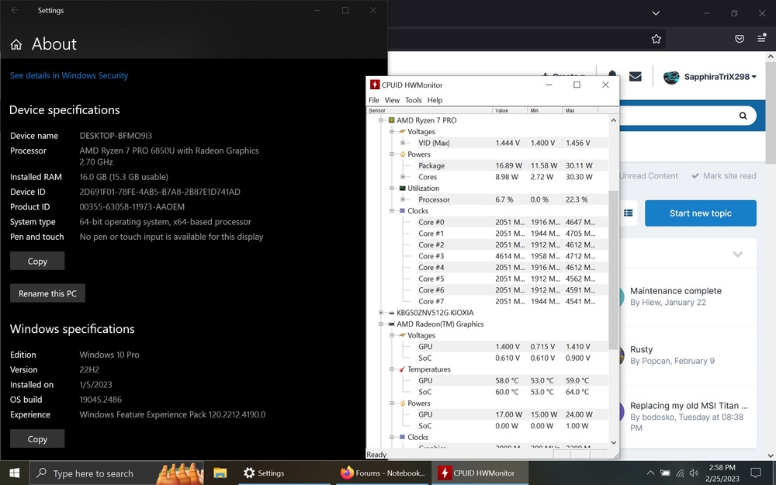The image size is (776, 485).
Task: Open messages envelope icon on the forum
Action: [636, 77]
